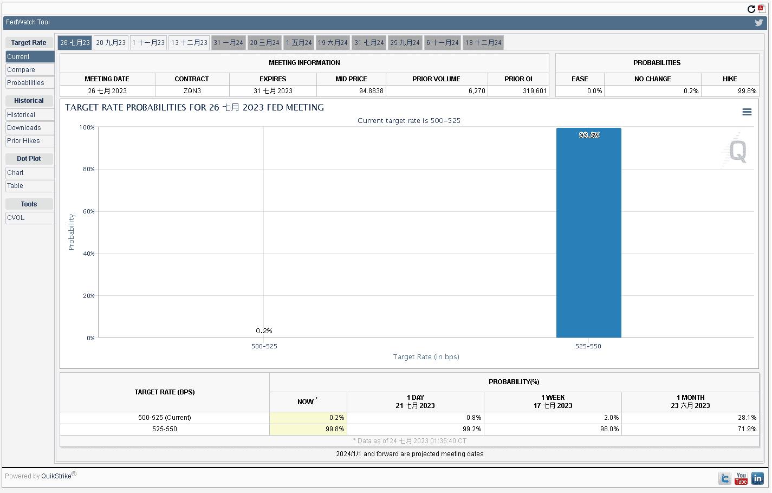This screenshot has width=772, height=493.
Task: Open the CVOL tool
Action: click(30, 218)
